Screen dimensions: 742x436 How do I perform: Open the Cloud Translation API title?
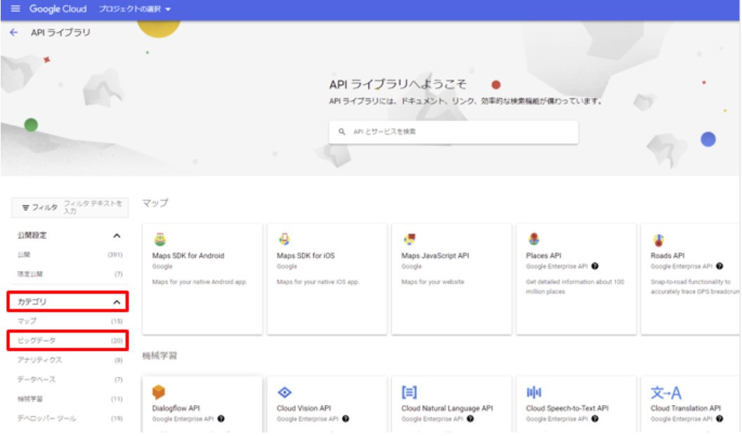pos(686,408)
